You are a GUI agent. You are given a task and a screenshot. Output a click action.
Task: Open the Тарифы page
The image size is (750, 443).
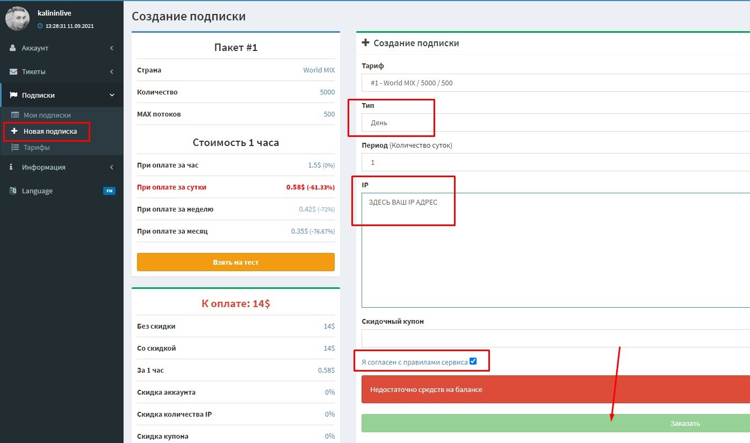coord(37,147)
